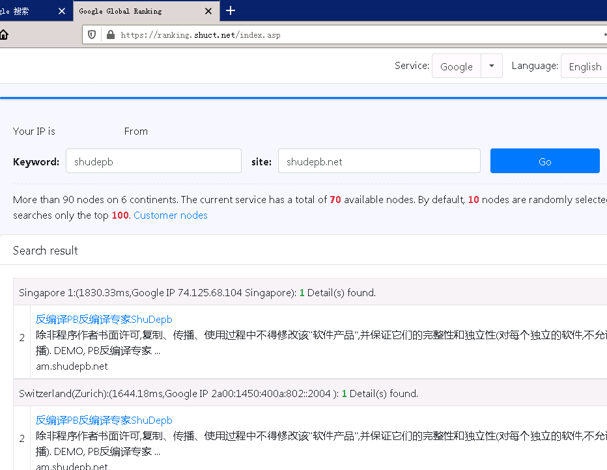Open the tracking protection shield icon

click(92, 35)
